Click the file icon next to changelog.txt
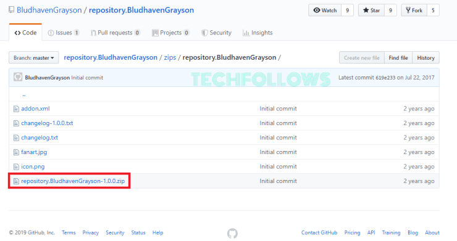This screenshot has width=457, height=241. [x=16, y=137]
